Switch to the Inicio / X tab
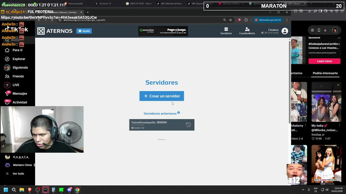The image size is (346, 194). [x=105, y=4]
